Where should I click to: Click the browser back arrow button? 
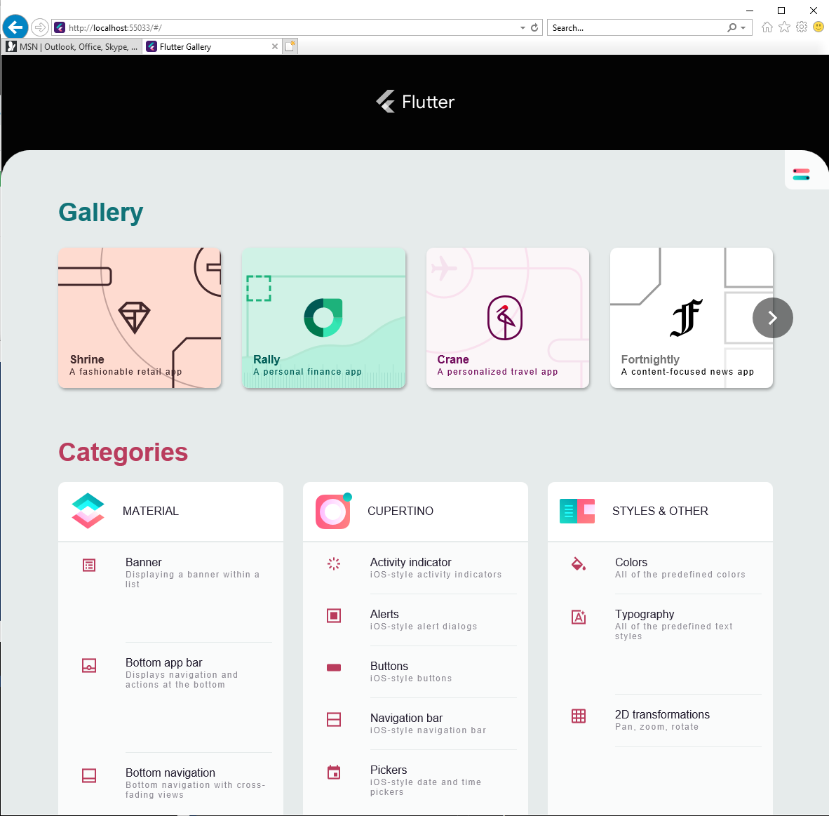click(15, 27)
